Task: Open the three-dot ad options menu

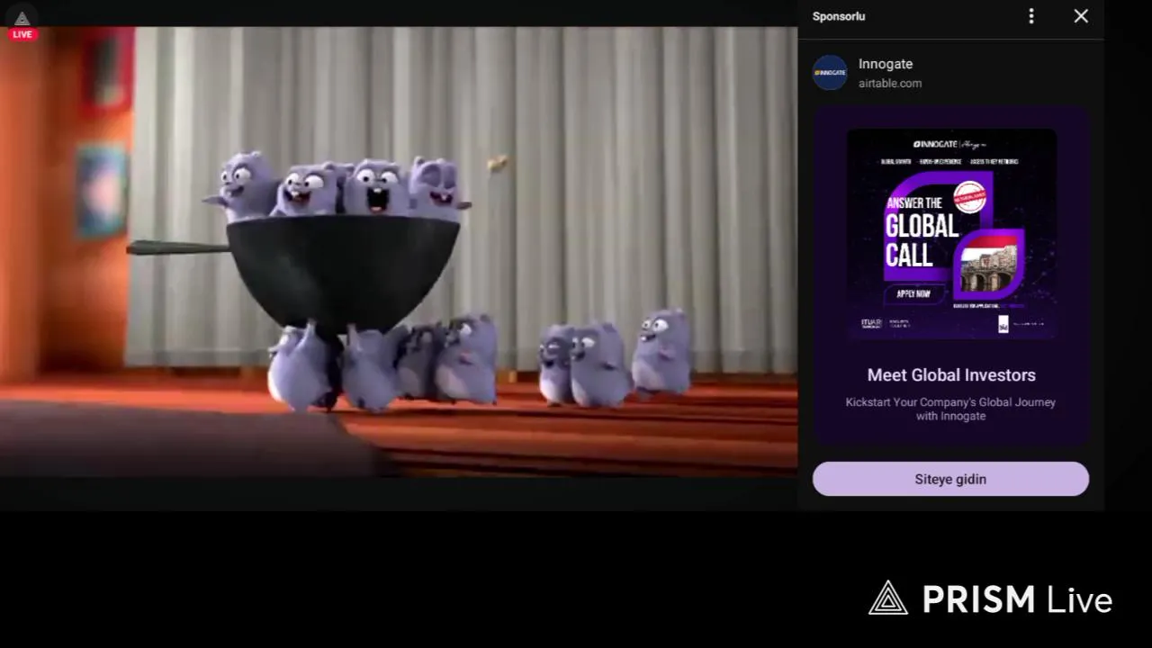Action: click(1031, 16)
